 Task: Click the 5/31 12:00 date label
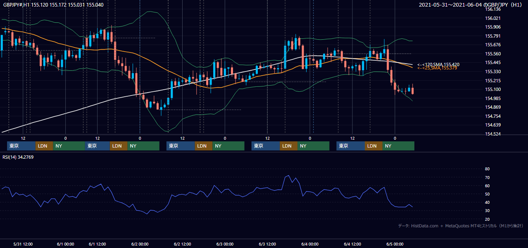23,244
